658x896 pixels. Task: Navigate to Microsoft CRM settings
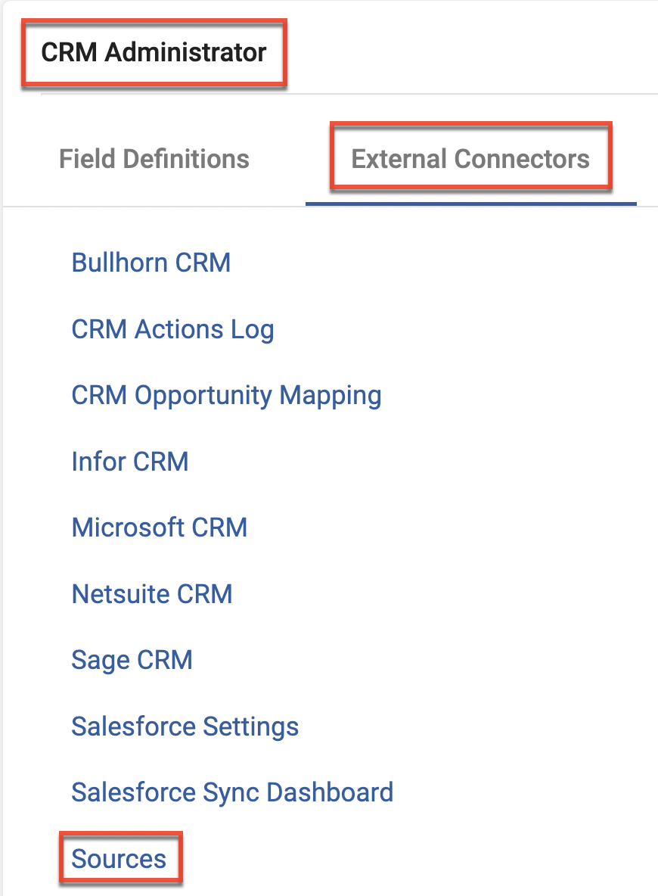click(x=160, y=527)
